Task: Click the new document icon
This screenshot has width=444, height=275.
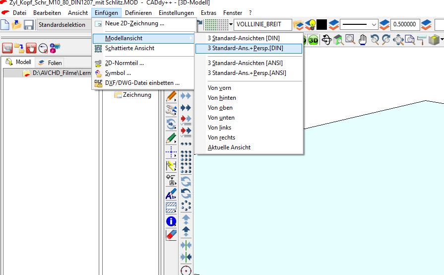Action: pos(5,25)
